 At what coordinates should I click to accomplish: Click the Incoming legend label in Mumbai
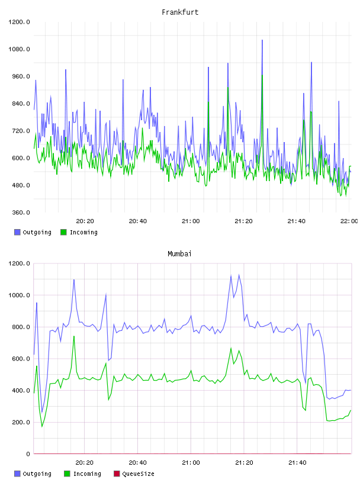click(x=87, y=474)
